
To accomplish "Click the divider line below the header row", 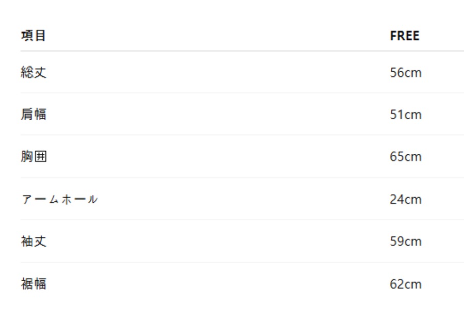I will click(242, 51).
